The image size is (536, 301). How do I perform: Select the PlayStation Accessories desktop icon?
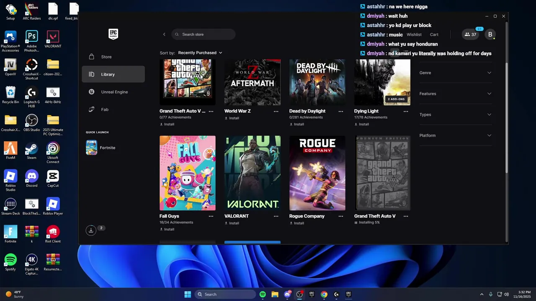pos(10,41)
